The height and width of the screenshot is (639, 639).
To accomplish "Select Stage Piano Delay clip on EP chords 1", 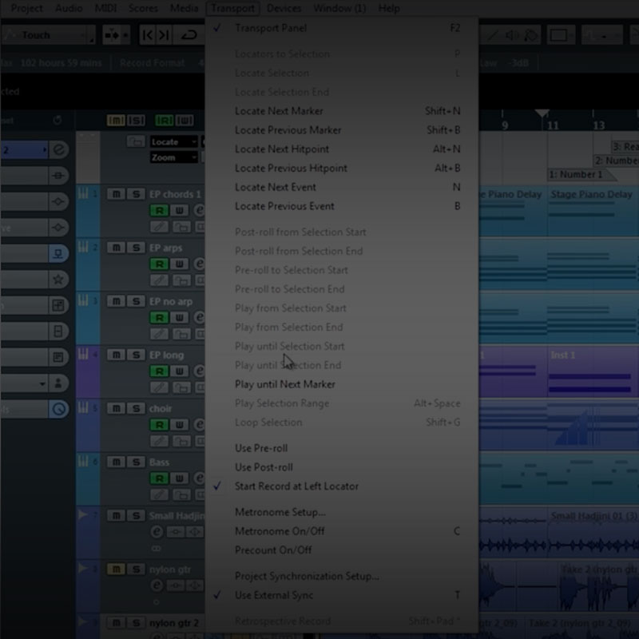I will (x=593, y=212).
